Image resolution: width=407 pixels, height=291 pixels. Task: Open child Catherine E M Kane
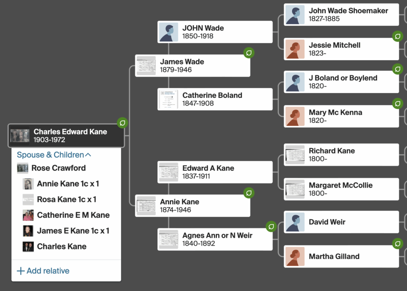tap(73, 215)
